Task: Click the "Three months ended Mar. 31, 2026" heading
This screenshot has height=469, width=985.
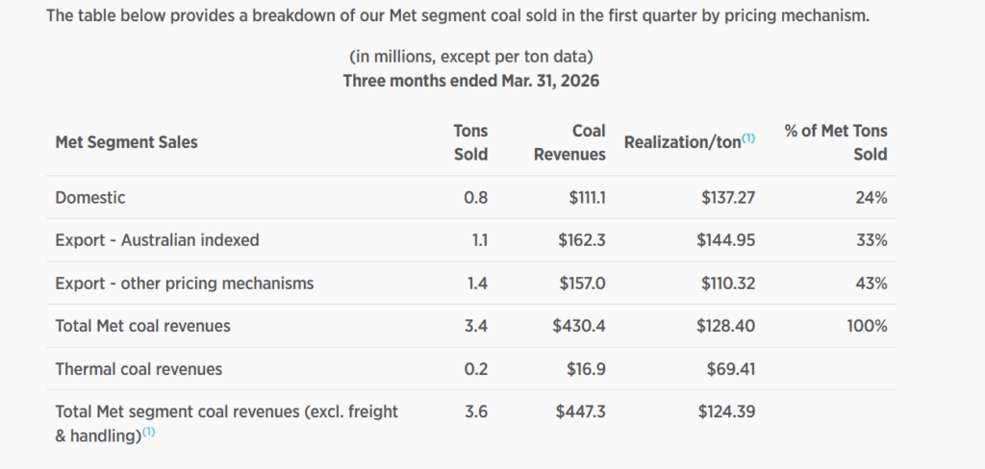Action: (470, 81)
